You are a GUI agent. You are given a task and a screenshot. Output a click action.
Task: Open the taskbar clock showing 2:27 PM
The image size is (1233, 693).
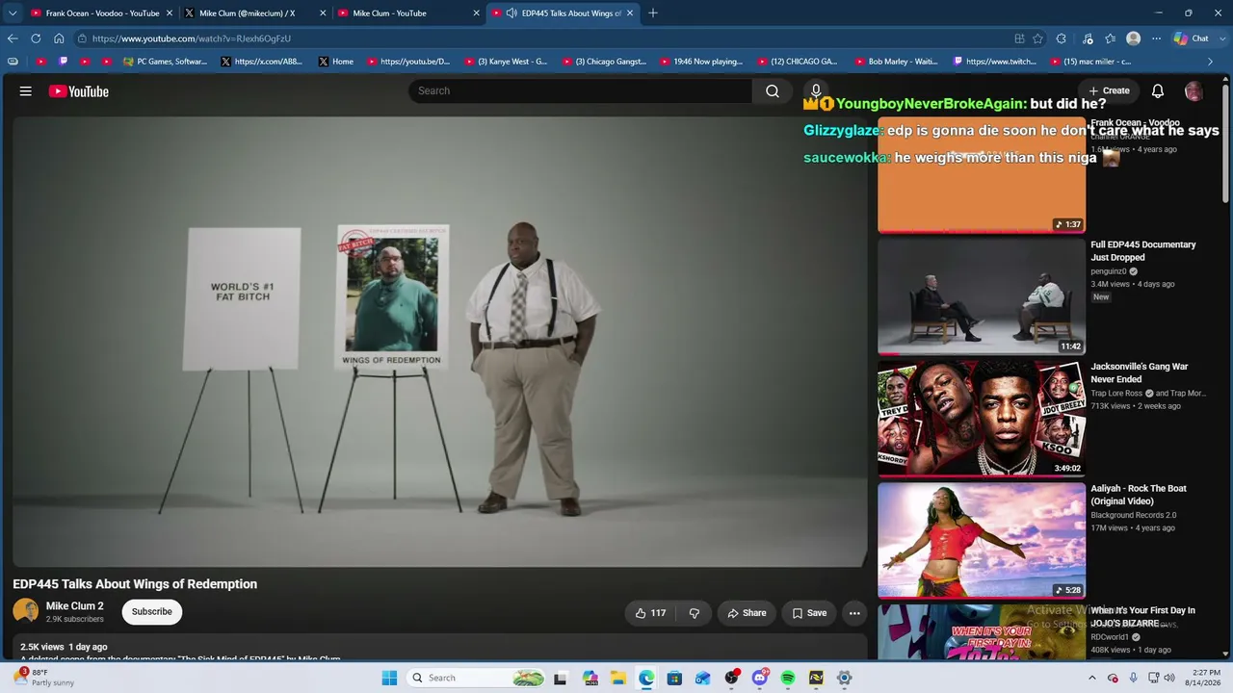pos(1206,678)
